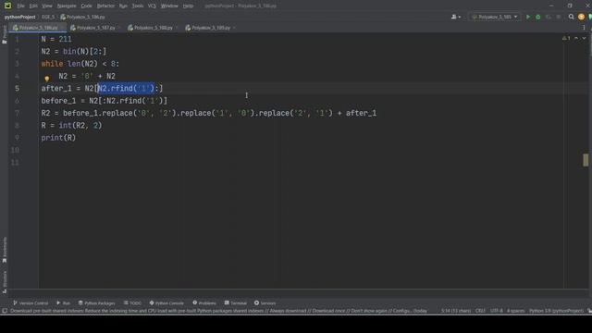Click the yellow warning stripe on the scrollbar
The image size is (592, 333).
(x=586, y=160)
